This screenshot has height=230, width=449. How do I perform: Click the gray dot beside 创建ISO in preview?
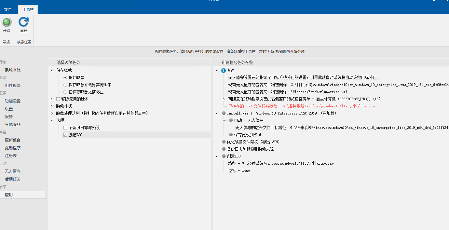click(x=224, y=156)
